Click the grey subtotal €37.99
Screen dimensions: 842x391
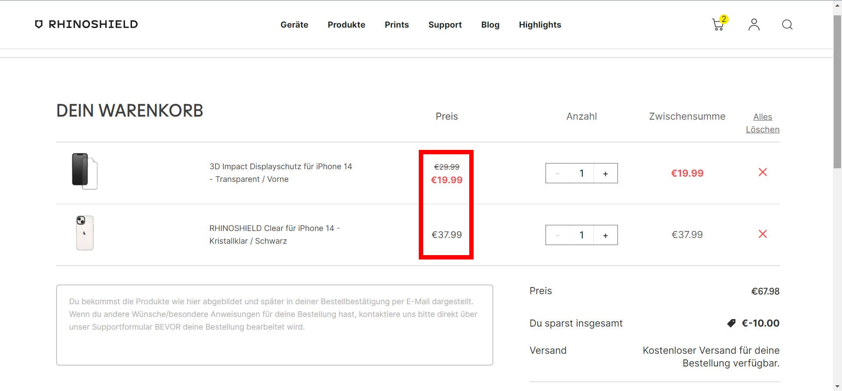point(687,235)
